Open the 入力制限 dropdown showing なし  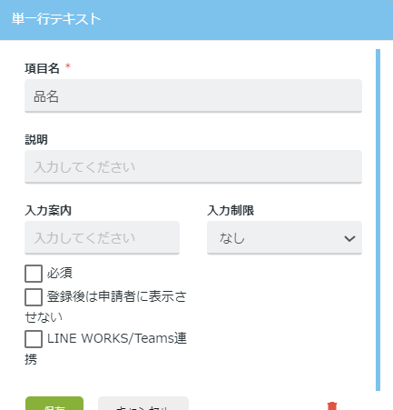click(x=284, y=238)
